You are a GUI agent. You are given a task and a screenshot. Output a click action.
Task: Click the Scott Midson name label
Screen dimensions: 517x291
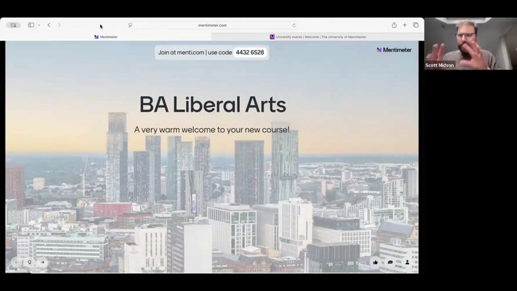(439, 65)
